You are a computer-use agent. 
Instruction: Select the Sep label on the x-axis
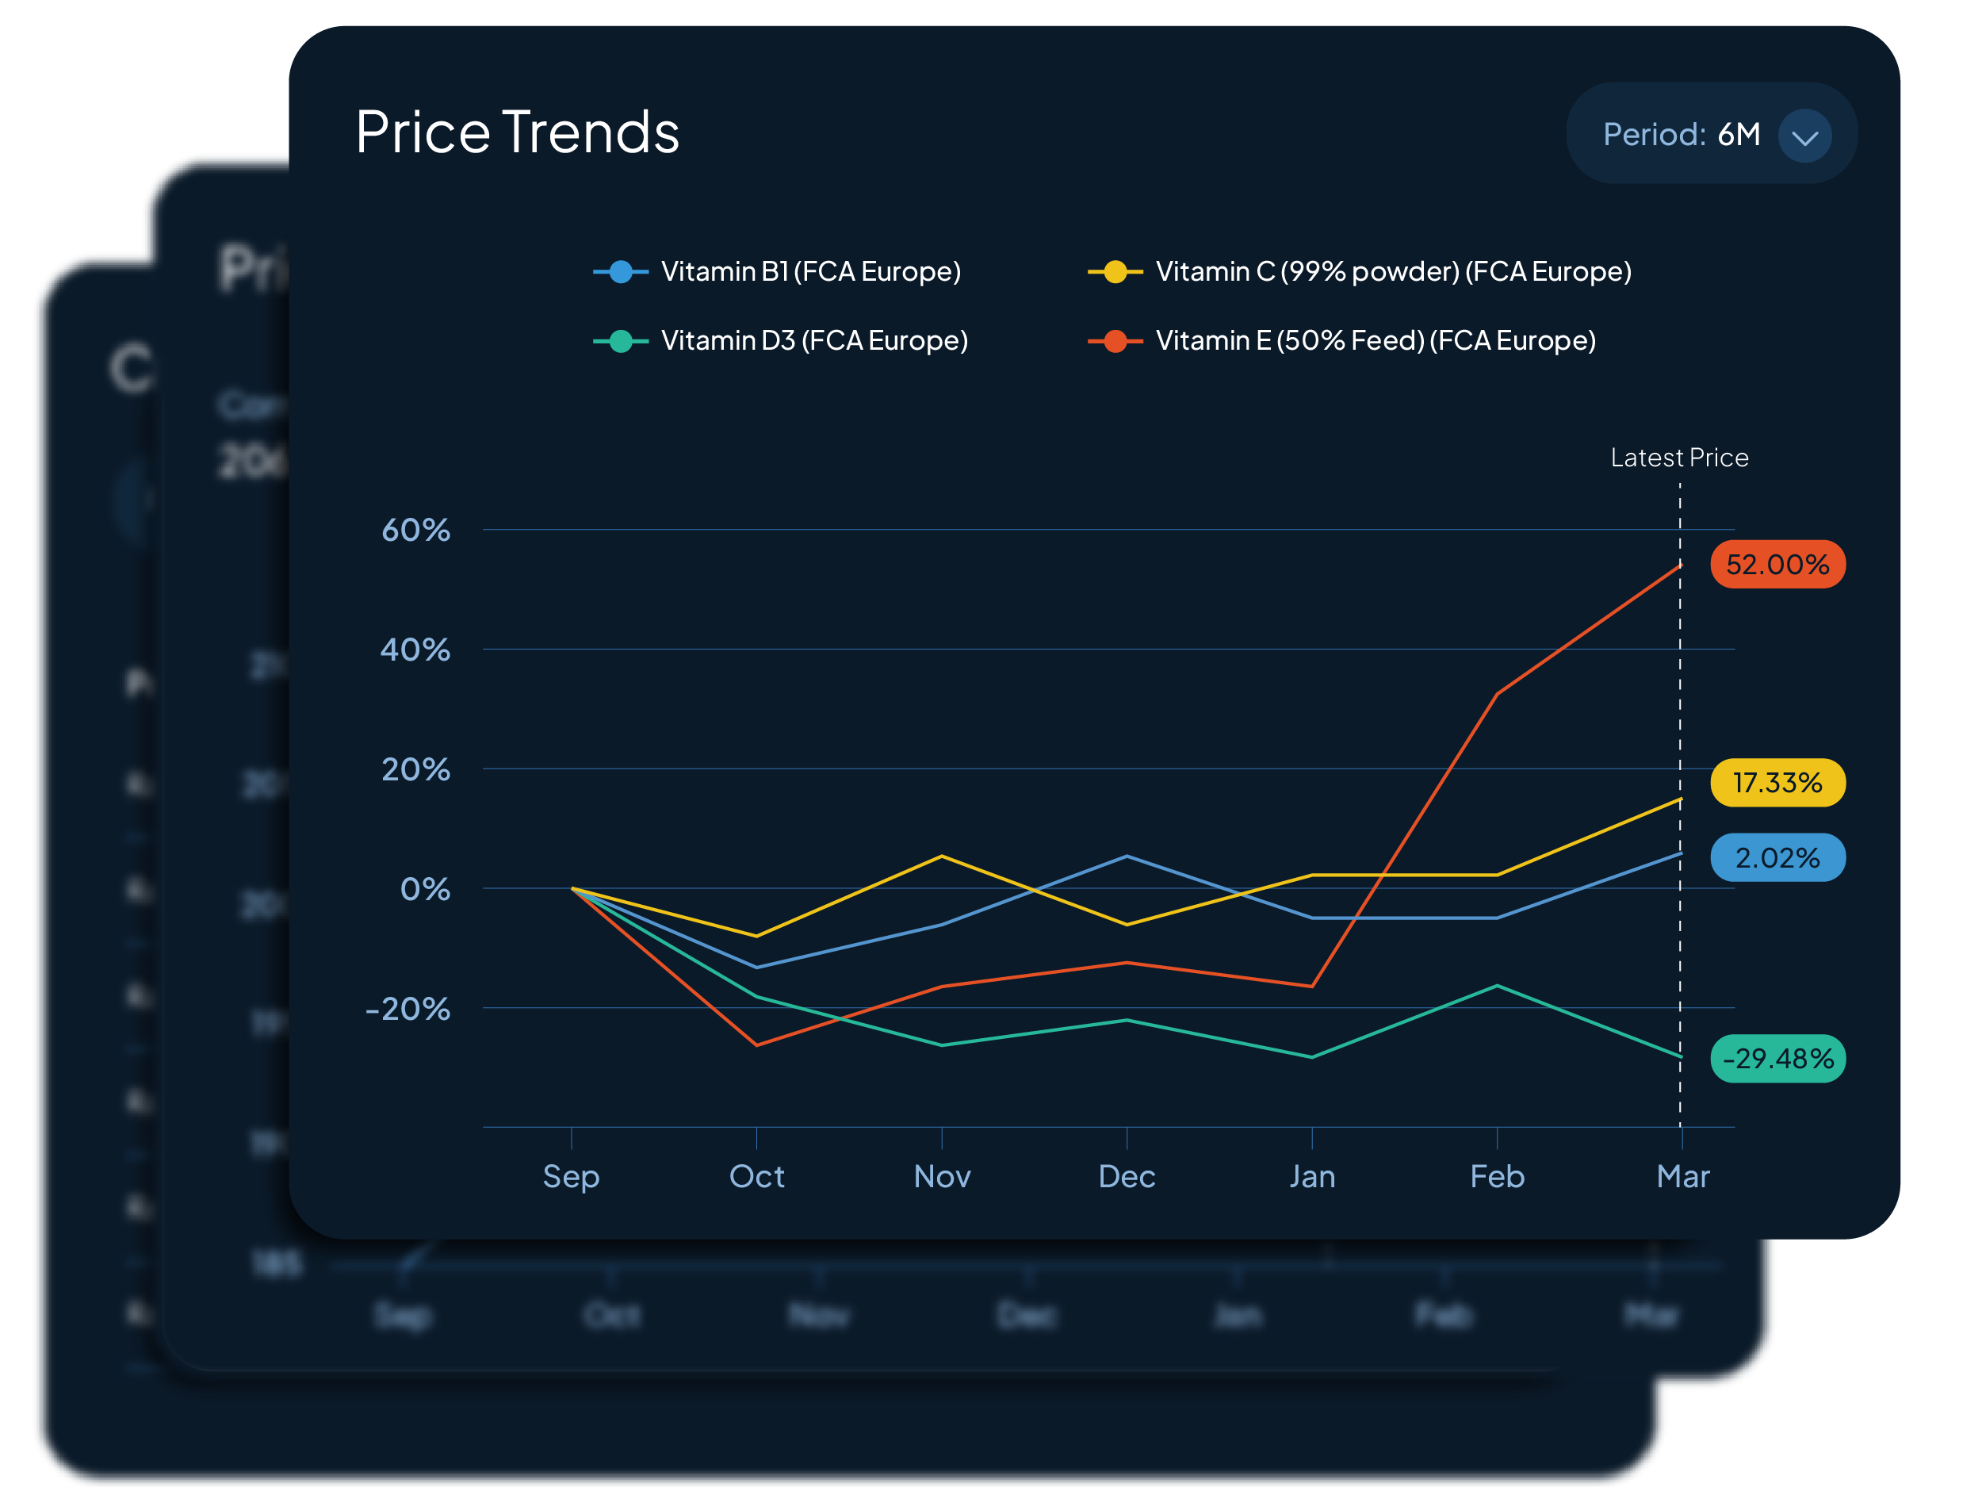pos(571,1176)
